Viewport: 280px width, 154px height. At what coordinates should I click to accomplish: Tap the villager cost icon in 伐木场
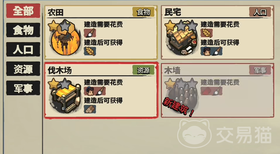click(90, 91)
